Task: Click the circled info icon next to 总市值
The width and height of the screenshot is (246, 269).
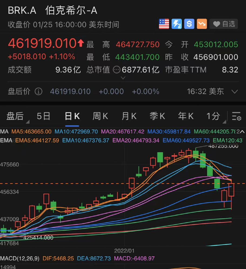Action: (x=117, y=70)
